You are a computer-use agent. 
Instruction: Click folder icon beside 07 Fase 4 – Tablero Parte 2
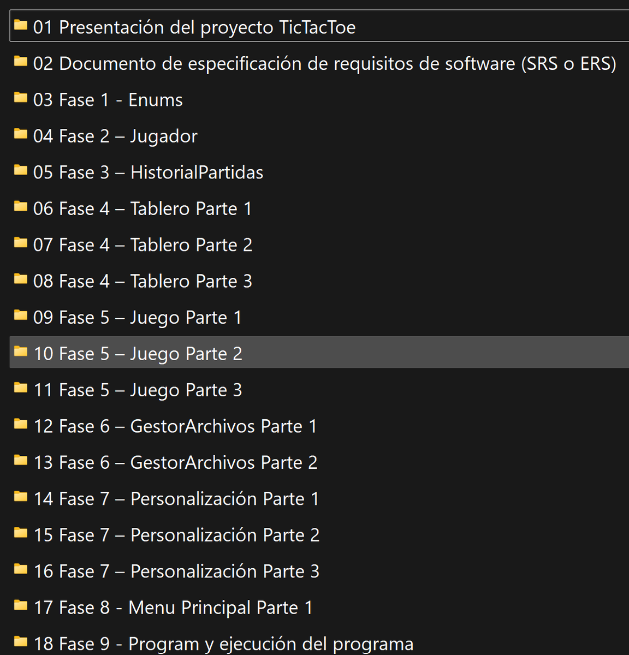coord(21,242)
